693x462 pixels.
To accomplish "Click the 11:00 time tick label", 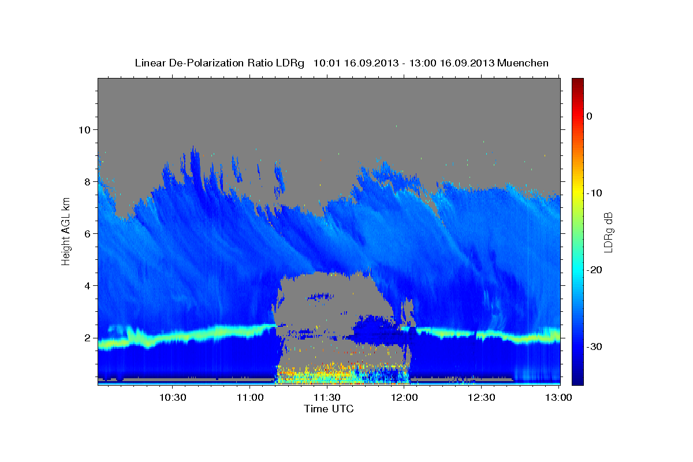I will pos(250,397).
